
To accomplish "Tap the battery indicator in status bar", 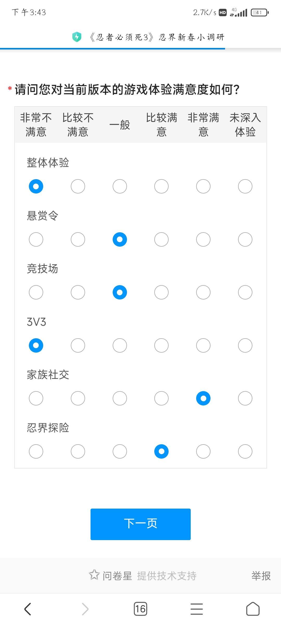I will (x=259, y=12).
